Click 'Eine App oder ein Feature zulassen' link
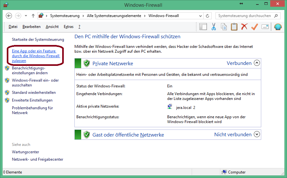This screenshot has height=178, width=287. pyautogui.click(x=35, y=56)
